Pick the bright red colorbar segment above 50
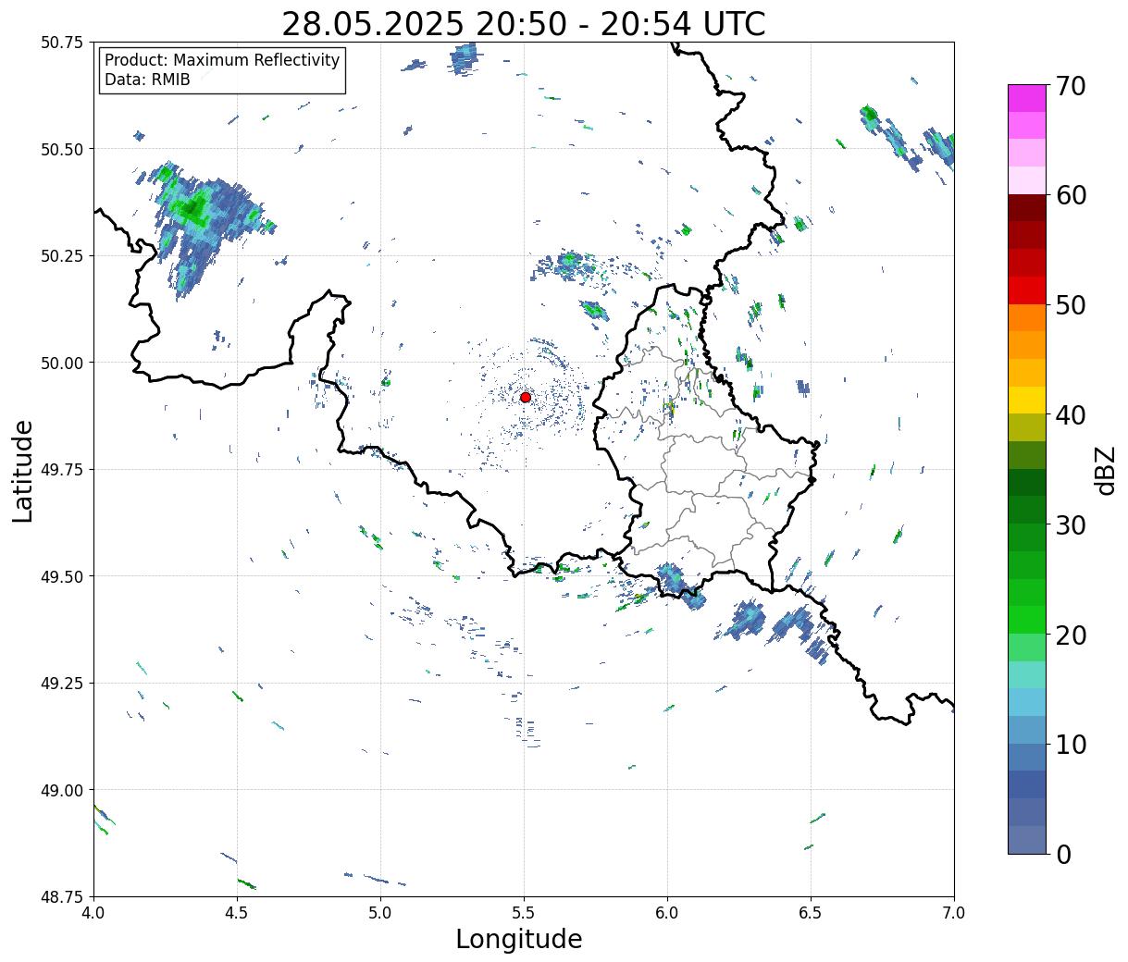1128x962 pixels. click(x=1027, y=290)
